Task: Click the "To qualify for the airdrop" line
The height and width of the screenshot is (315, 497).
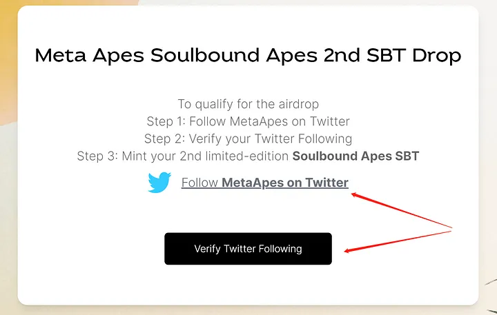Action: [x=248, y=105]
